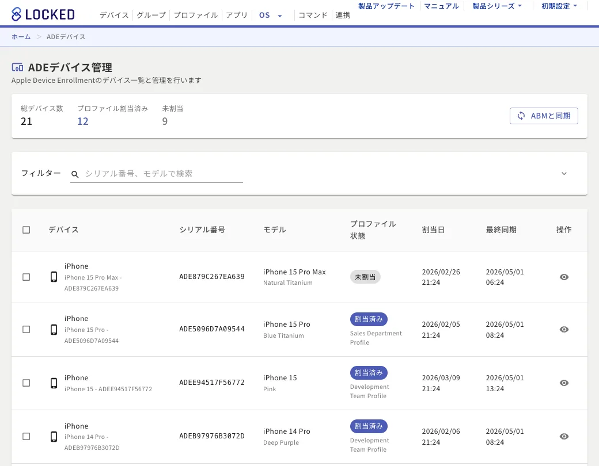Open the マニュアル link
The width and height of the screenshot is (599, 466).
pyautogui.click(x=441, y=6)
